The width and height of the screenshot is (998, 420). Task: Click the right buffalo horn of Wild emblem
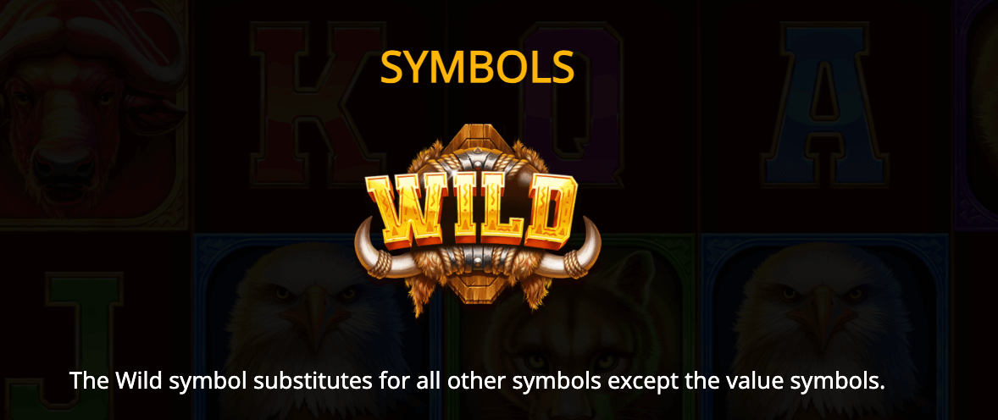tap(578, 250)
